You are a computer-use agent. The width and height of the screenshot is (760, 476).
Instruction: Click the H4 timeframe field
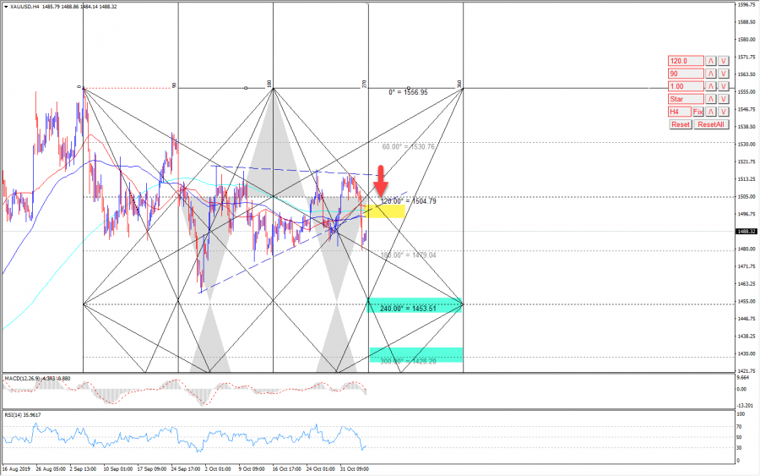click(680, 112)
